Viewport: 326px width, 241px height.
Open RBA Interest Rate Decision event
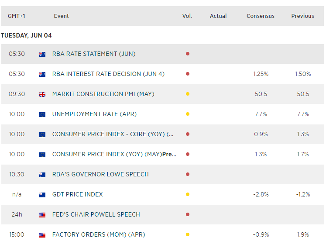[x=108, y=74]
